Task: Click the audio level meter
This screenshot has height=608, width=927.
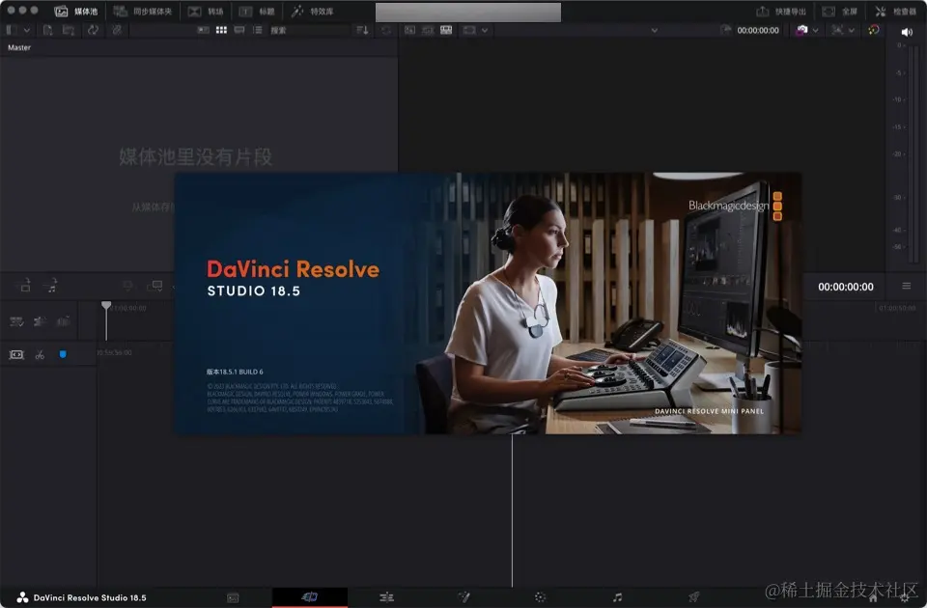Action: (913, 153)
